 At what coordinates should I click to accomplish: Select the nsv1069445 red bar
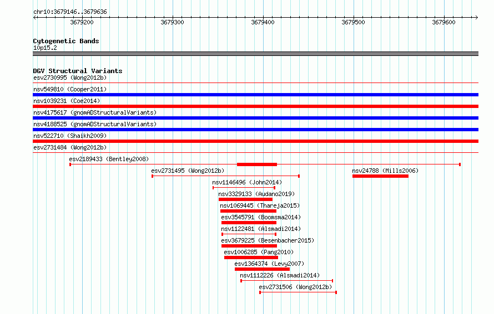point(248,211)
